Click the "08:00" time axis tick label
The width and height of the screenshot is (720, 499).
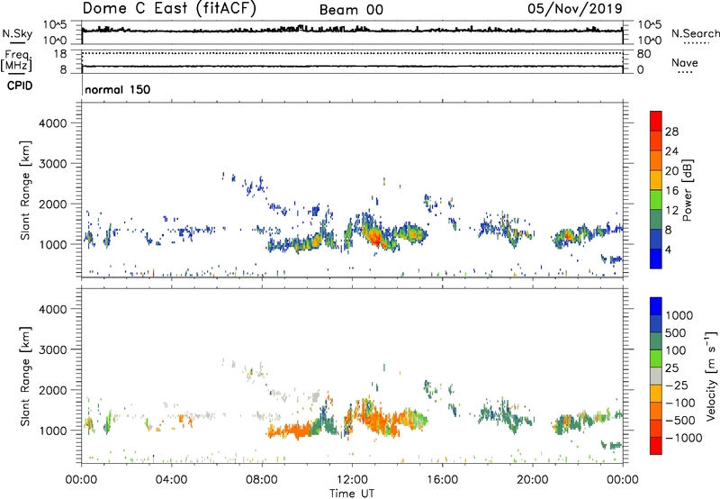tap(262, 480)
